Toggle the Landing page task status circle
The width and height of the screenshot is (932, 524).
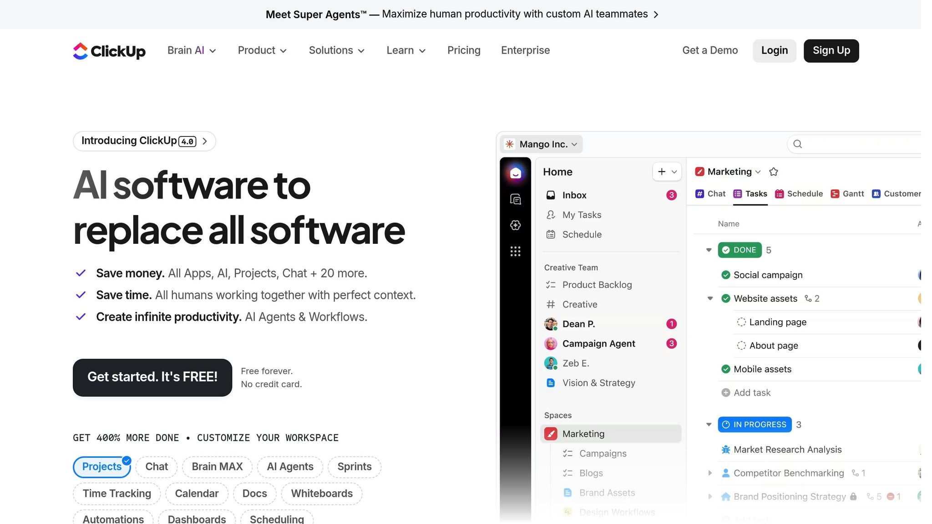[x=741, y=322]
